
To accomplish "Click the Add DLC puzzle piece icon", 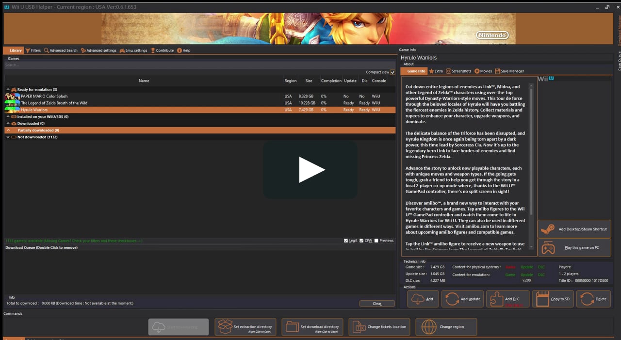I will (x=496, y=299).
